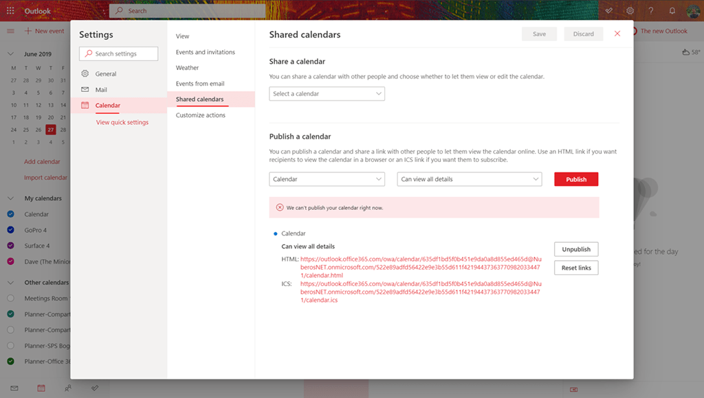
Task: Enable Planner-SPS calendar checkbox
Action: (x=11, y=346)
